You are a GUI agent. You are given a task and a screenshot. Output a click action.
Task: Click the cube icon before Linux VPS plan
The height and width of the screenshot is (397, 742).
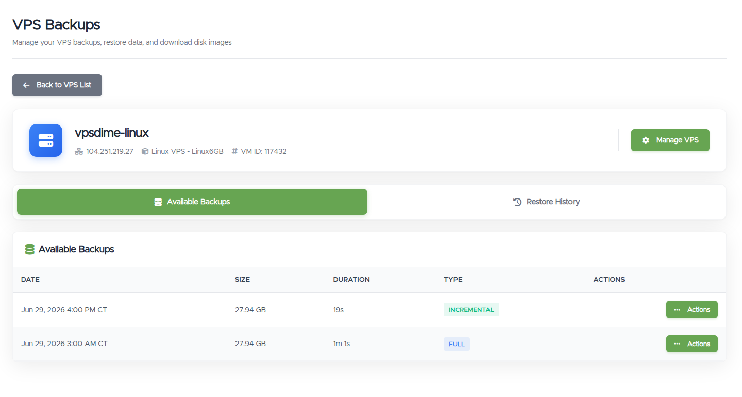(x=145, y=151)
